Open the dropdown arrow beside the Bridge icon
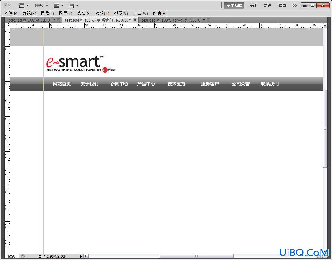Image resolution: width=332 pixels, height=260 pixels. click(x=27, y=5)
